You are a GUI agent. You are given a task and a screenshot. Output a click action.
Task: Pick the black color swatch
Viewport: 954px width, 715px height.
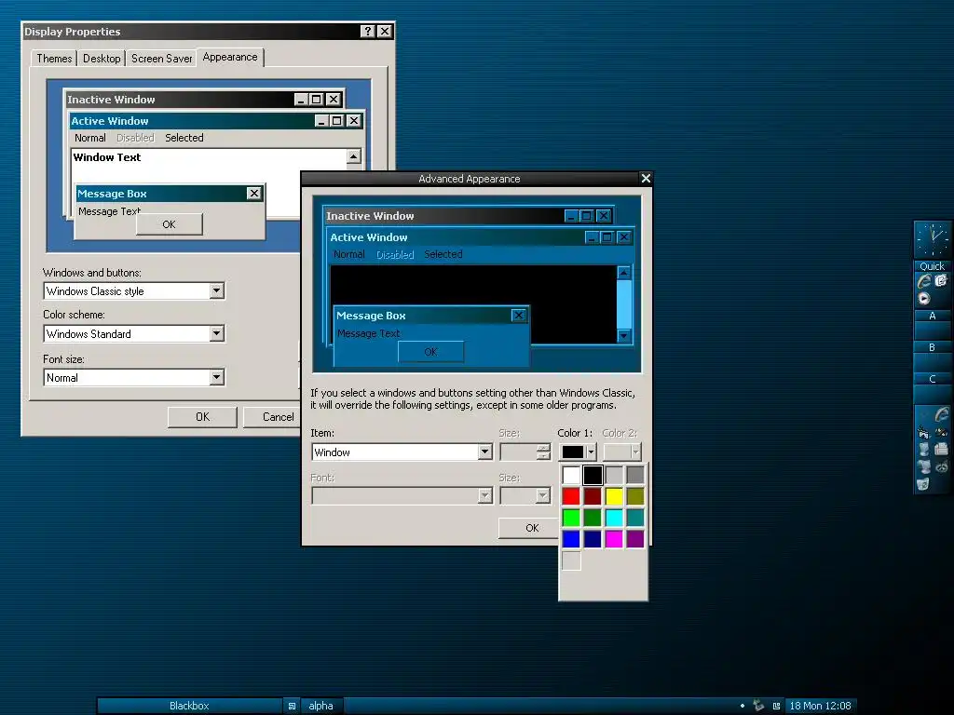point(593,475)
